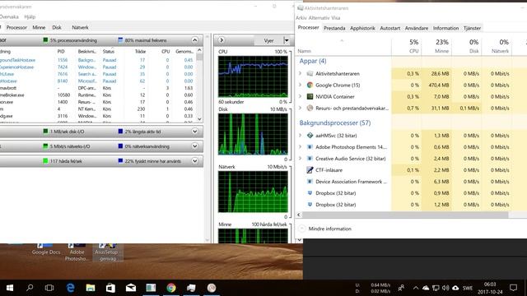Expand Creative Audio Service row
This screenshot has width=527, height=296.
point(300,158)
